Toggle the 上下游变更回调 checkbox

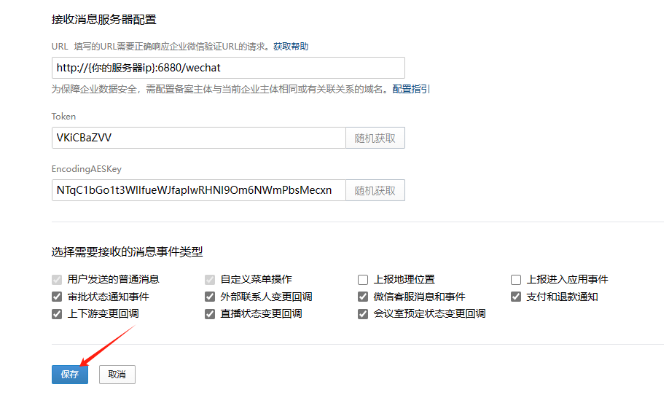57,314
